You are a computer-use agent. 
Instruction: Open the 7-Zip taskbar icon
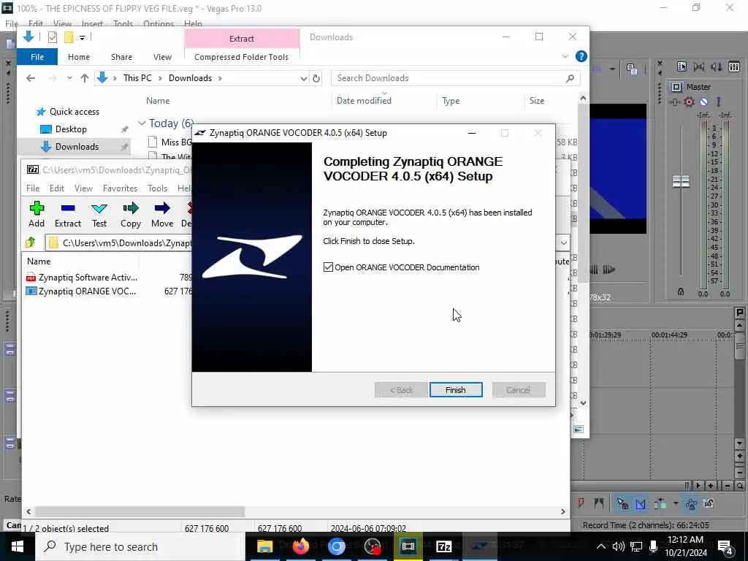click(443, 546)
